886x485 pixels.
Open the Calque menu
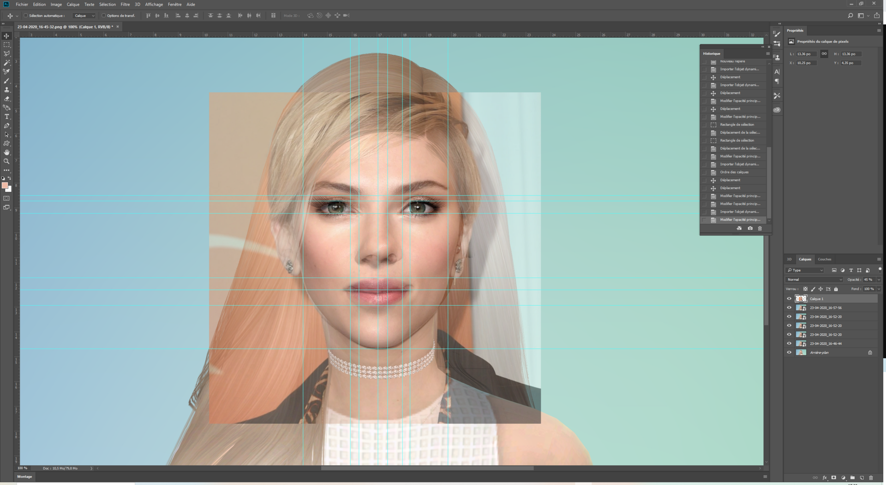(x=73, y=4)
